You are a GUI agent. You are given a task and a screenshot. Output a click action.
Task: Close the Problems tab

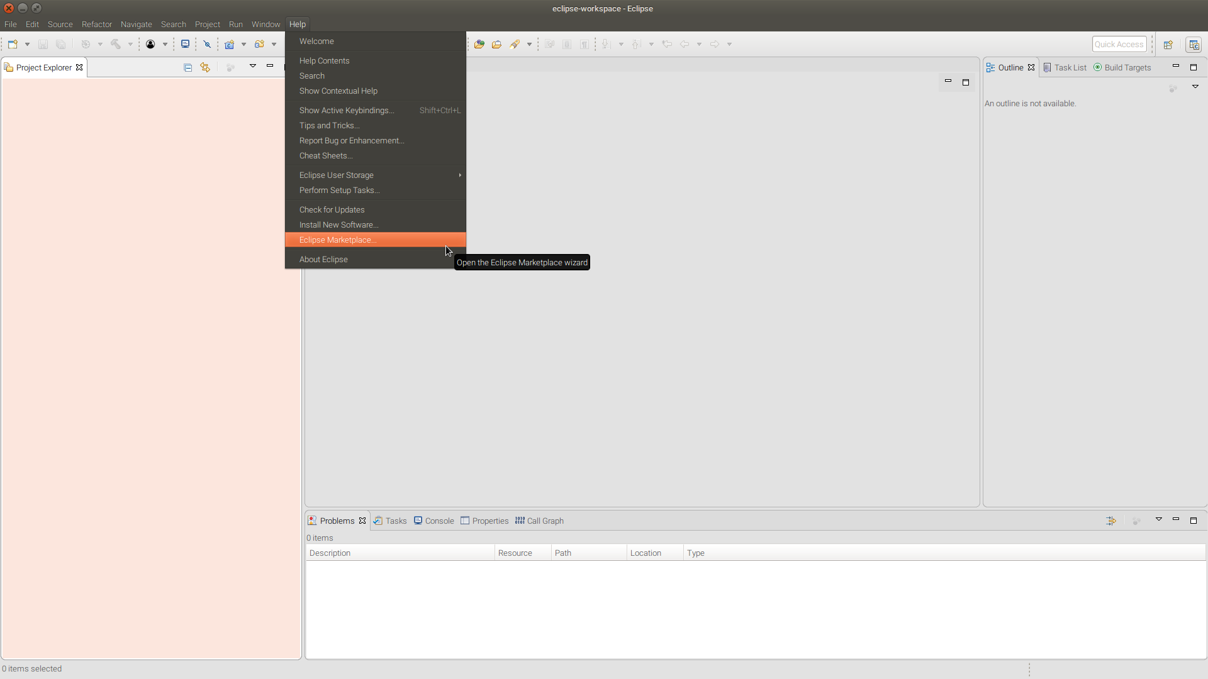362,521
